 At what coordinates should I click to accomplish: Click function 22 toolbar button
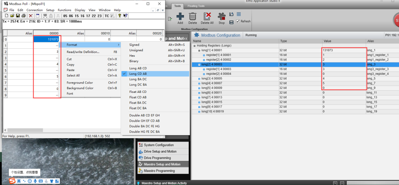click(x=93, y=16)
